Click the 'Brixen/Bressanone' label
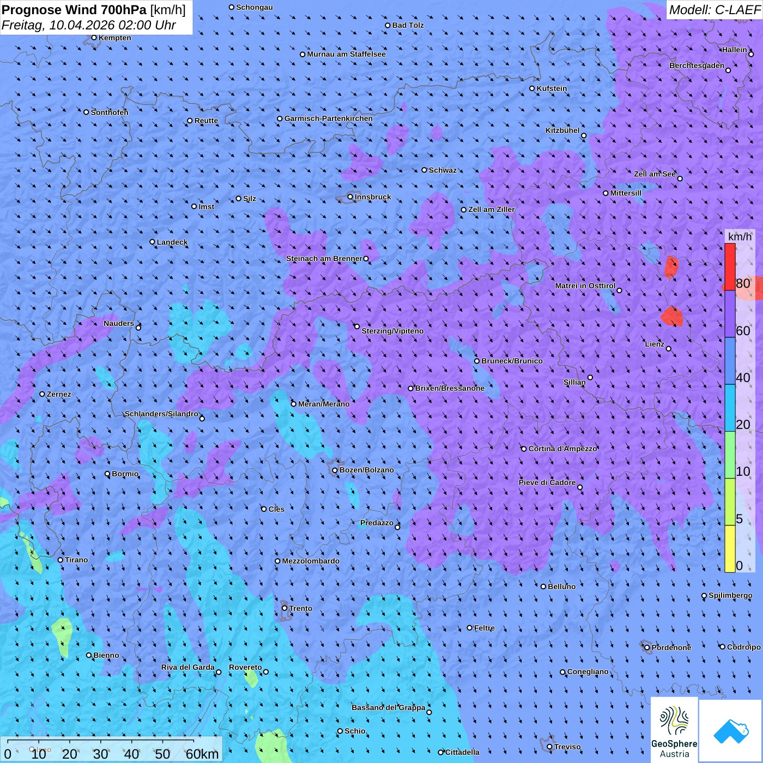The image size is (763, 763). (x=450, y=388)
